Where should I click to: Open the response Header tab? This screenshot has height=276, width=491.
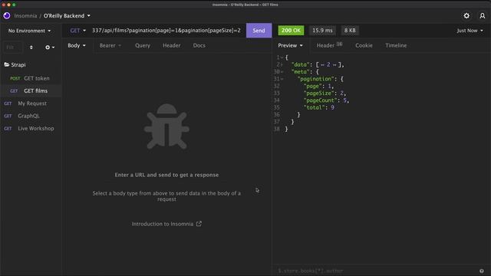coord(329,45)
